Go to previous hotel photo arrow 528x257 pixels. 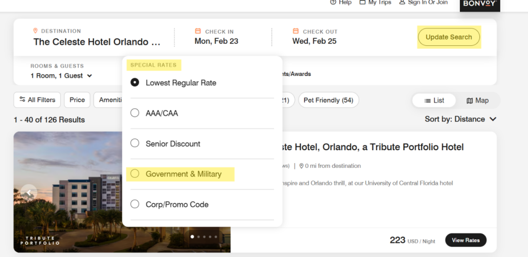click(x=29, y=193)
